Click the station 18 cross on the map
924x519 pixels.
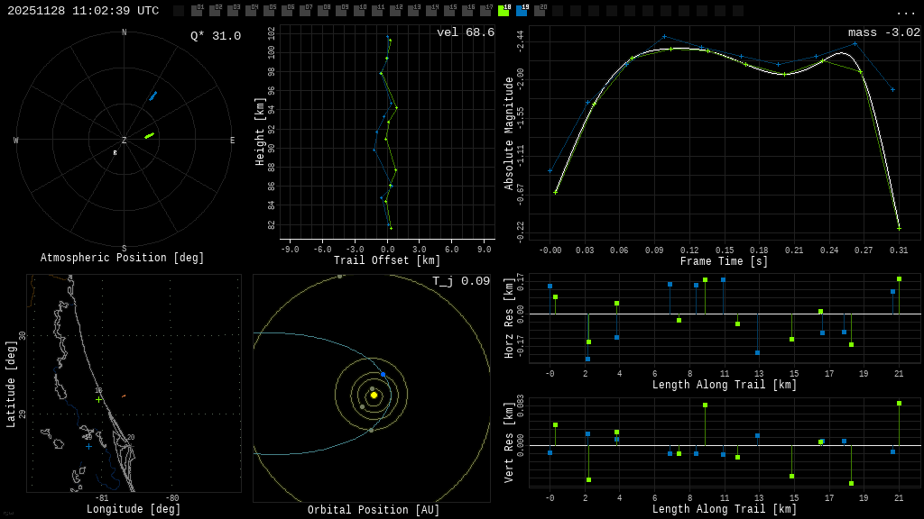click(x=98, y=399)
